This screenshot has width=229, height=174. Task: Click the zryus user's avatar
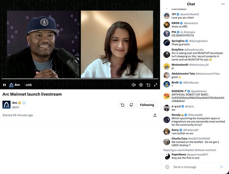pos(167,108)
